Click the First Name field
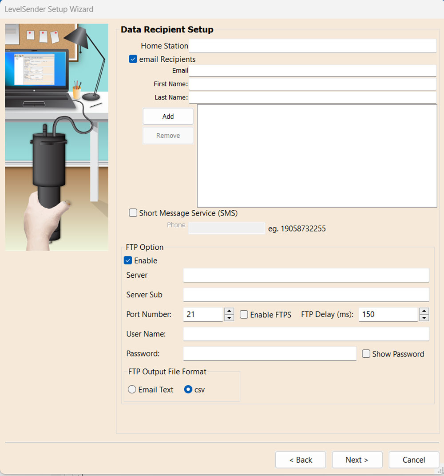The width and height of the screenshot is (444, 476). click(x=311, y=84)
